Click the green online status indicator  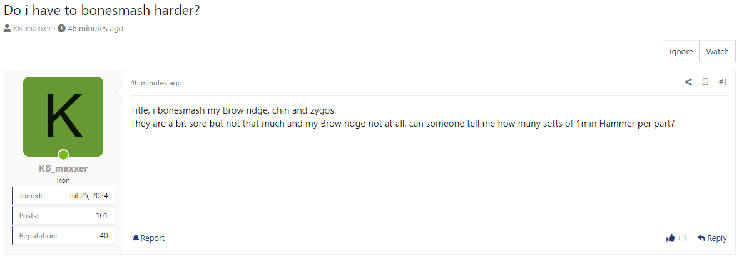[63, 155]
